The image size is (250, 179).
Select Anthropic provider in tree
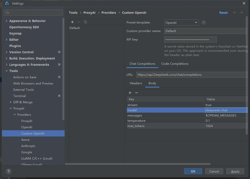28,146
